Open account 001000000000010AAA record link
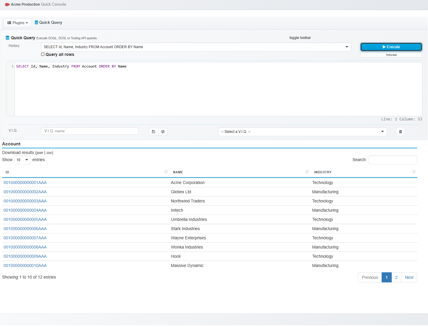Screen dimensions: 428x327 (x=25, y=265)
